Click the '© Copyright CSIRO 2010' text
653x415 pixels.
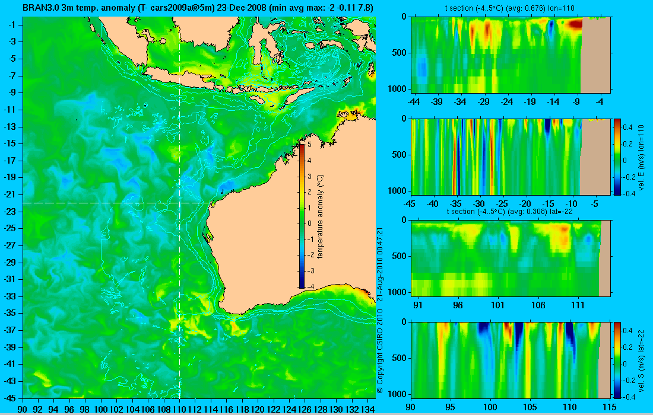pyautogui.click(x=379, y=352)
